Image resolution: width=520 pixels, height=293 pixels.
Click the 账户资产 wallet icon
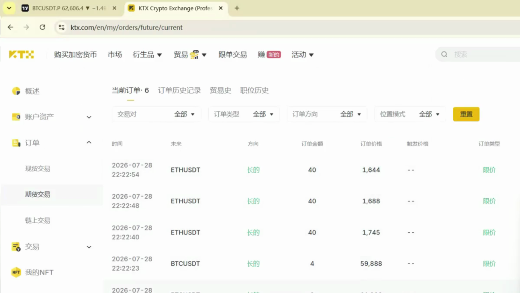(16, 117)
